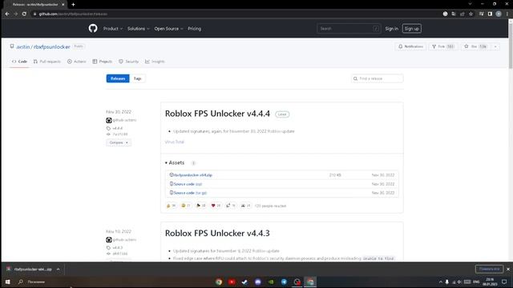513x288 pixels.
Task: Reload the page
Action: click(x=24, y=14)
